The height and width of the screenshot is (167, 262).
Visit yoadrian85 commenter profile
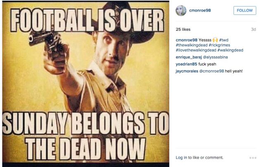pyautogui.click(x=186, y=64)
